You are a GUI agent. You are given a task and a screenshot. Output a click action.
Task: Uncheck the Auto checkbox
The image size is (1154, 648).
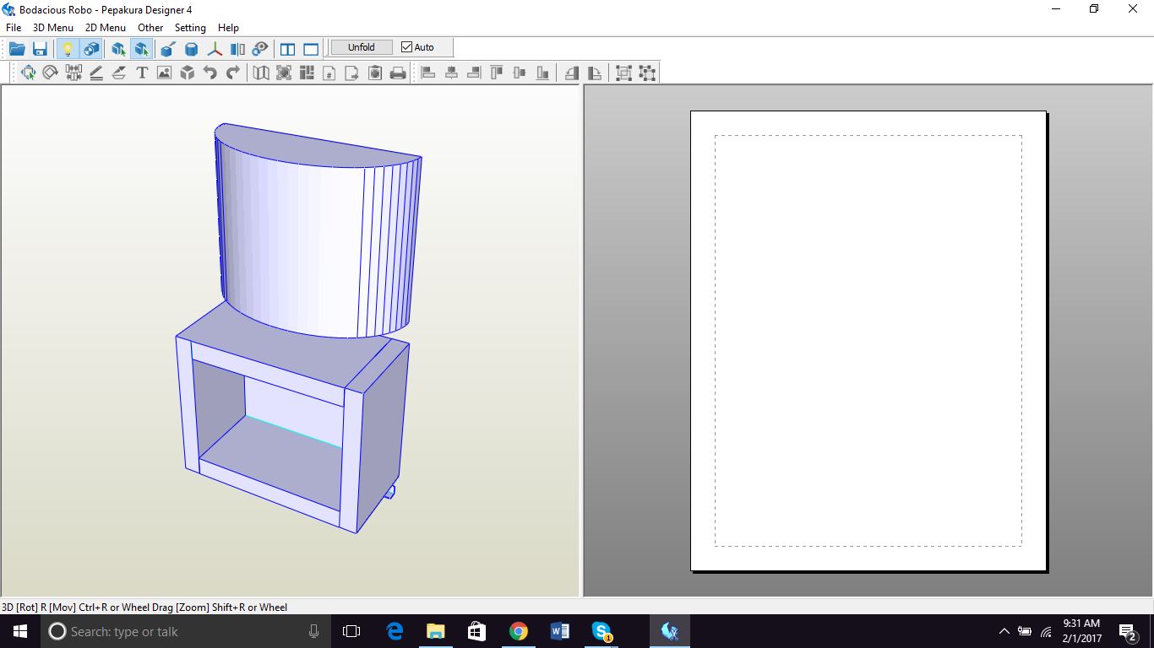(407, 47)
